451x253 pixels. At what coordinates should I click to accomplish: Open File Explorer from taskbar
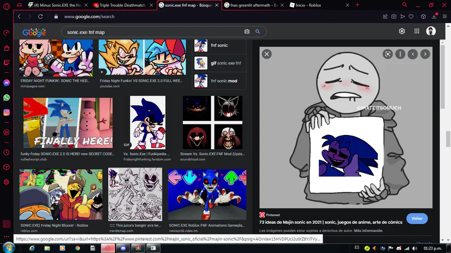[x=47, y=248]
